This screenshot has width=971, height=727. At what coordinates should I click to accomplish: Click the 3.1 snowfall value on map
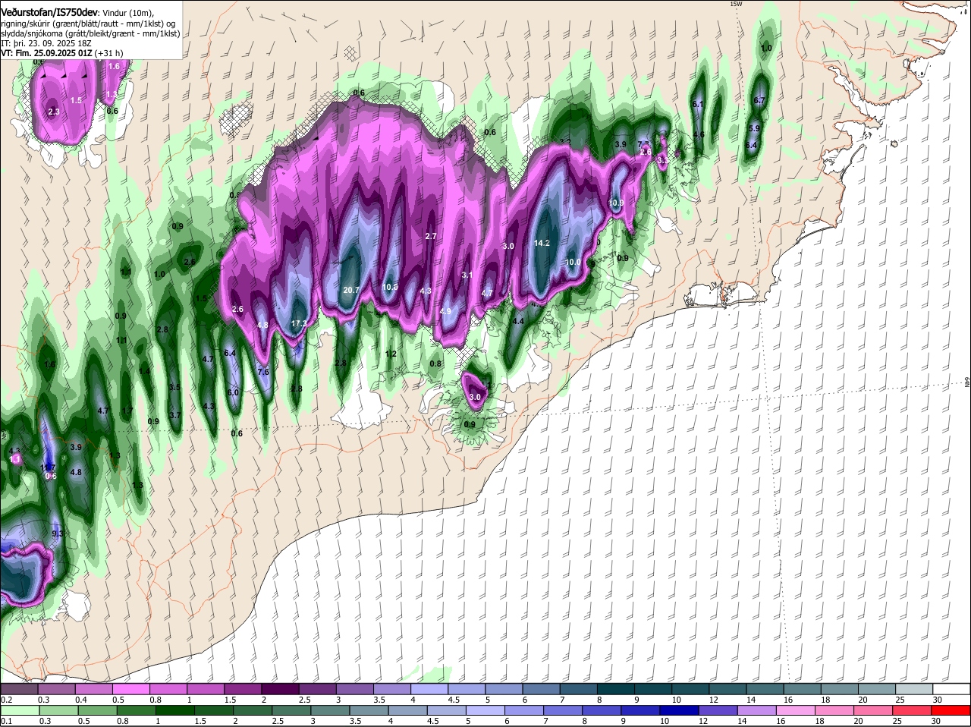click(x=467, y=275)
